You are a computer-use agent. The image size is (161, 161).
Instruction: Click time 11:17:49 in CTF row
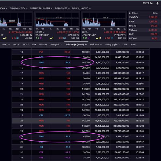140,115
